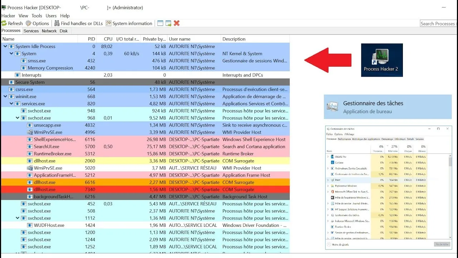
Task: Click the Find handles or DLLs binoculars icon
Action: point(57,23)
